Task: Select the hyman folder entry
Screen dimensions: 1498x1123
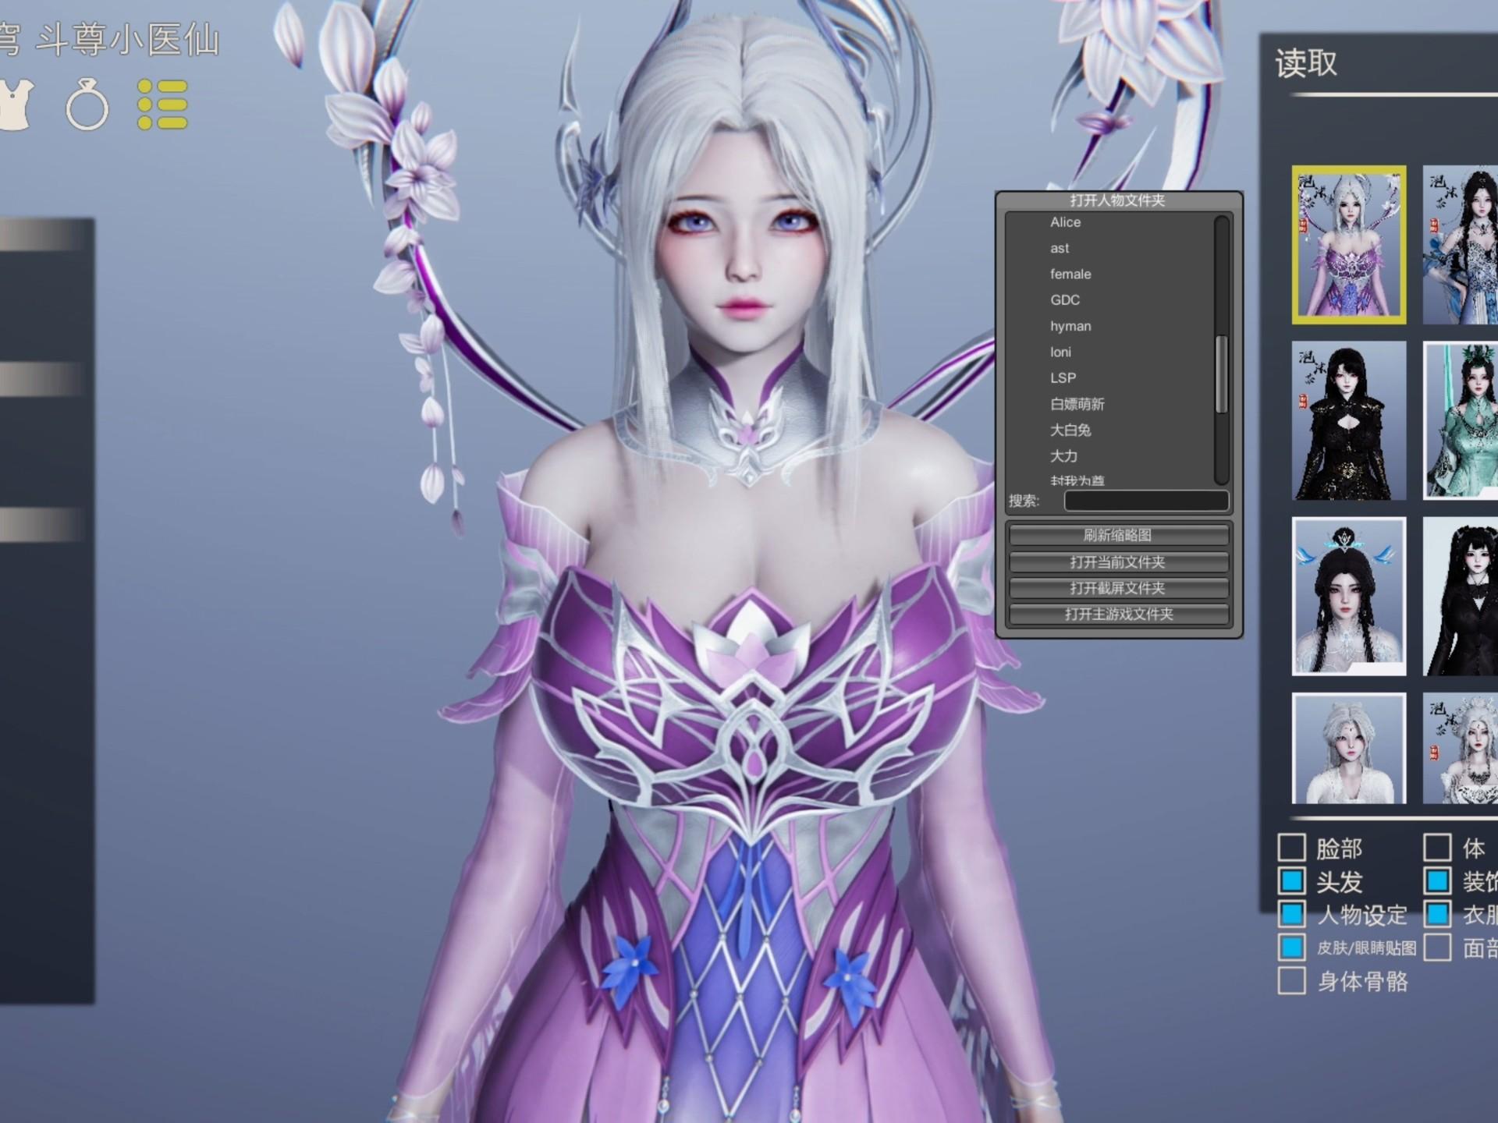Action: point(1070,326)
